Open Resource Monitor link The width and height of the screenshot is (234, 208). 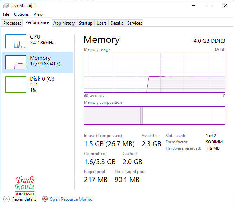72,199
